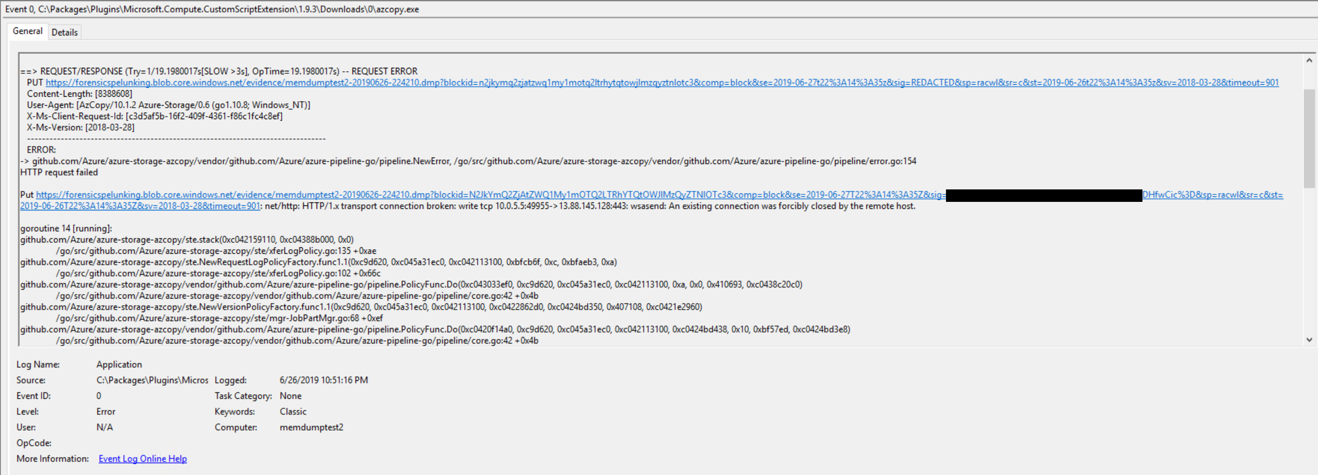Click the Logged date 6/26/2019 10:51:16 PM

324,380
